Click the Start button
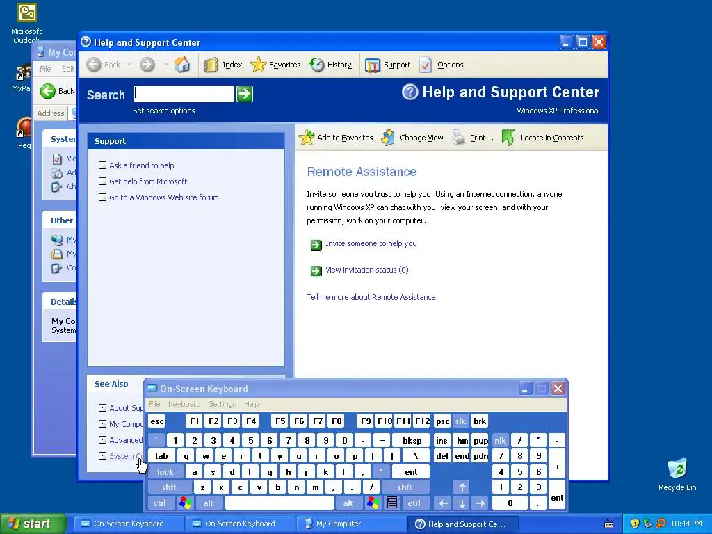The image size is (712, 534). 32,524
